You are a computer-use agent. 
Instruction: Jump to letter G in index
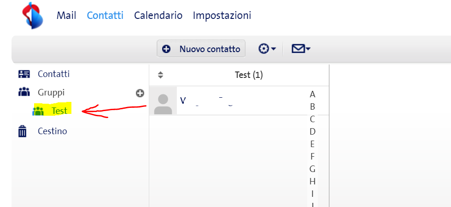point(312,169)
